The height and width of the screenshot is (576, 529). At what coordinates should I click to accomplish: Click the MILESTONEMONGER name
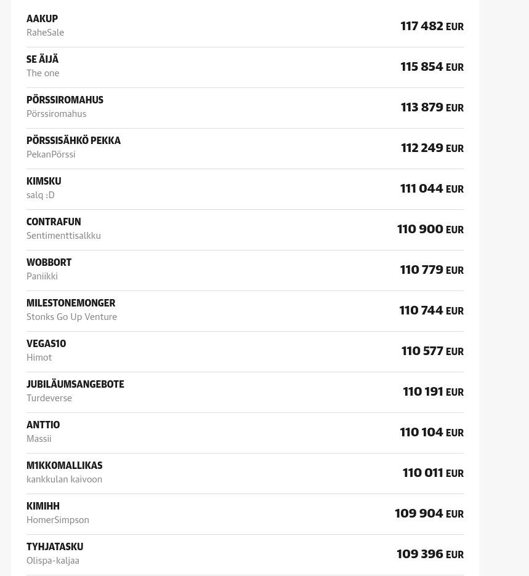pyautogui.click(x=71, y=303)
